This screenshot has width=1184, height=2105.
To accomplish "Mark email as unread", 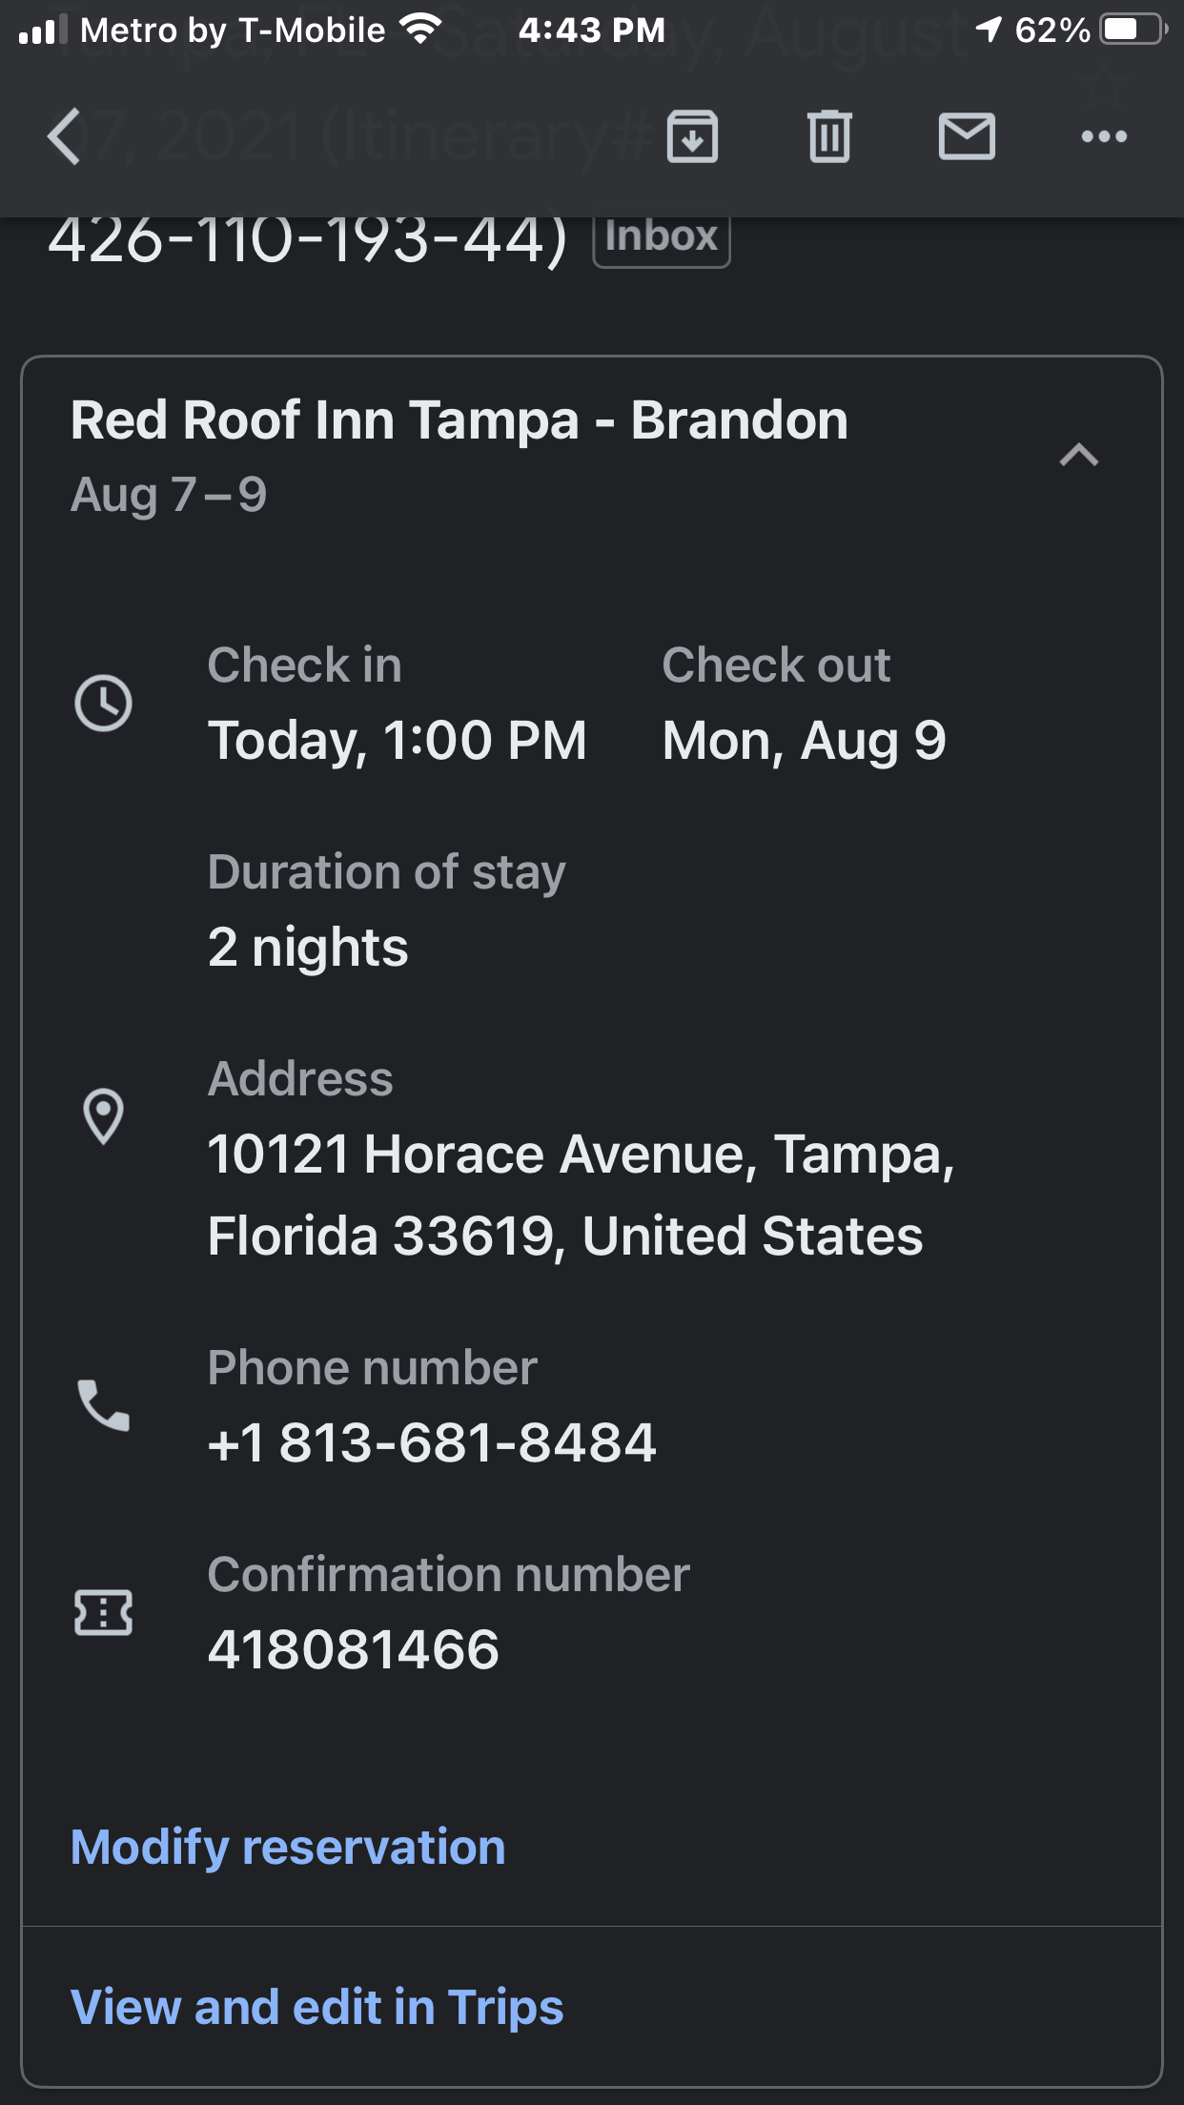I will point(967,136).
